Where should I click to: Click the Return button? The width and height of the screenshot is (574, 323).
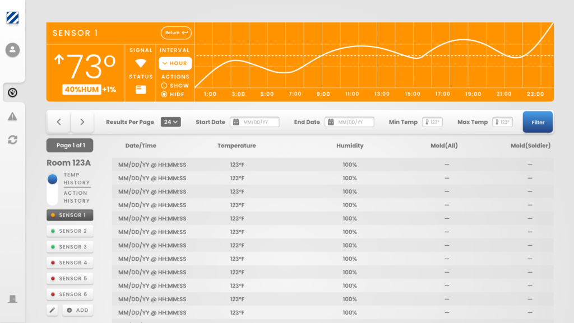176,32
